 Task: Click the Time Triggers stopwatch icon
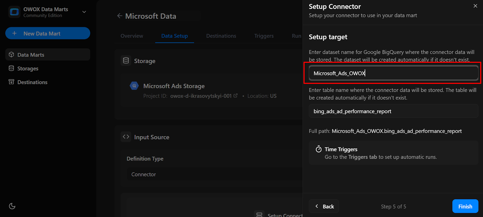[x=318, y=149]
